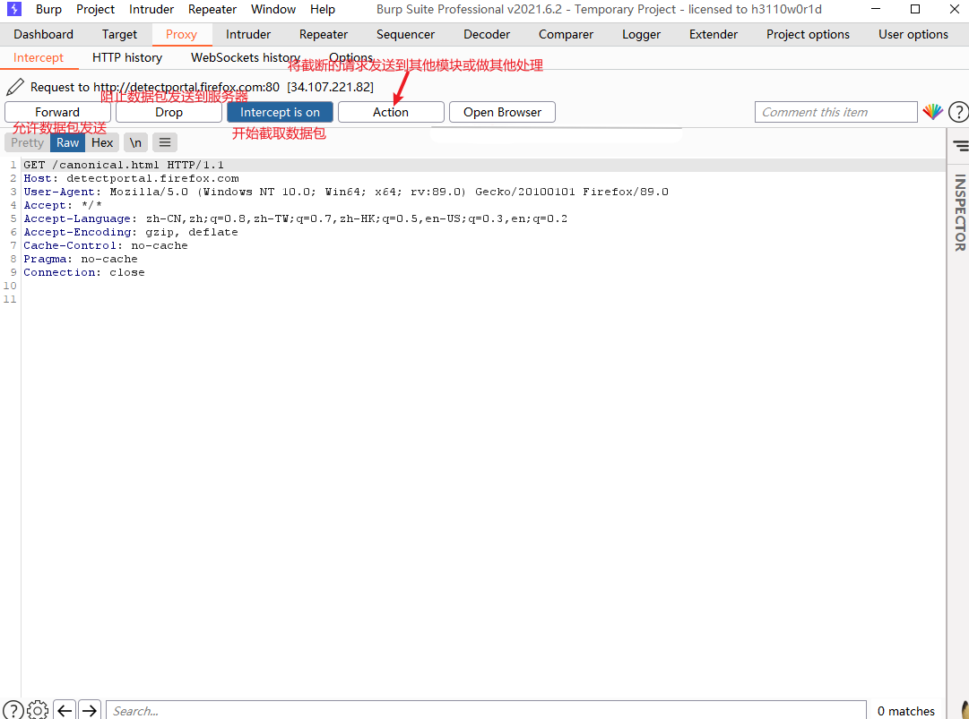Screen dimensions: 969x719
Task: Go to next match with the right arrow
Action: tap(89, 710)
